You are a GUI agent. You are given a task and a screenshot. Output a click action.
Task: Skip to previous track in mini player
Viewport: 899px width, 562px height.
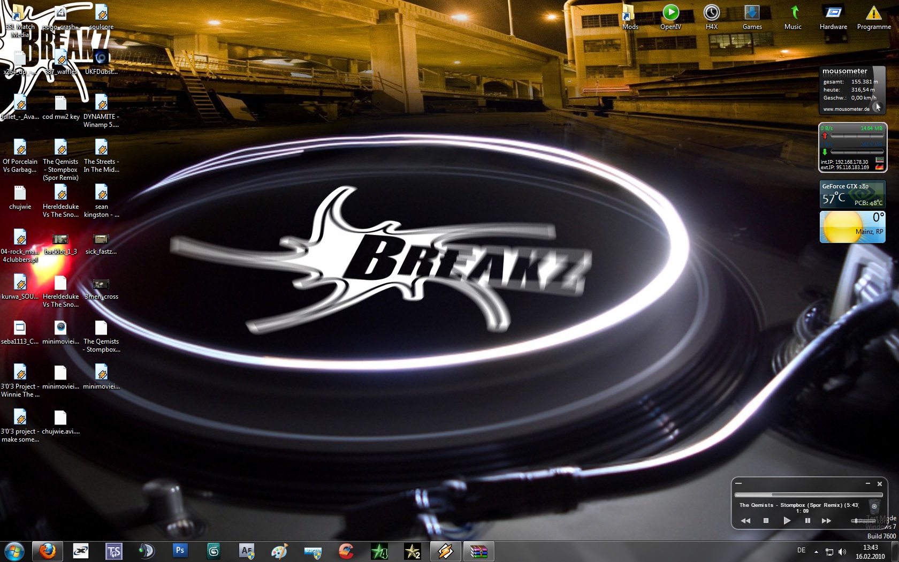point(745,521)
